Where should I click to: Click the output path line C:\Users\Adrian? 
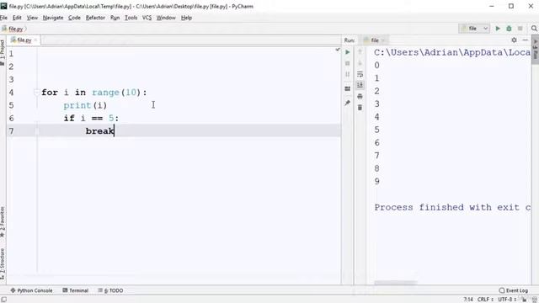pyautogui.click(x=452, y=52)
